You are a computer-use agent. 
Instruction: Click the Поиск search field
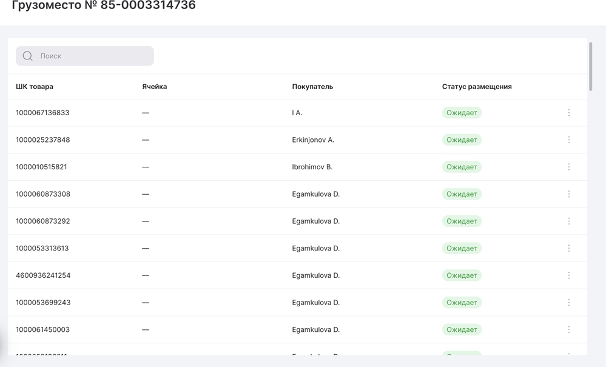click(91, 56)
